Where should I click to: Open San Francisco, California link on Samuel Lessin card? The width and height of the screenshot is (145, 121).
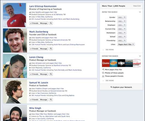pyautogui.click(x=47, y=93)
